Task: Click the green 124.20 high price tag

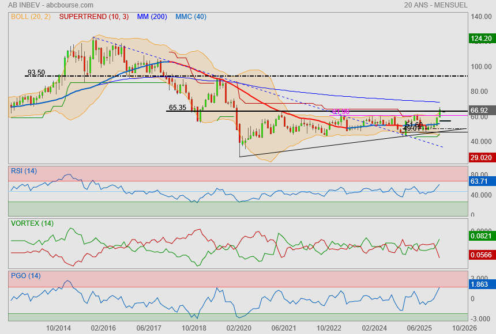Action: click(x=481, y=39)
